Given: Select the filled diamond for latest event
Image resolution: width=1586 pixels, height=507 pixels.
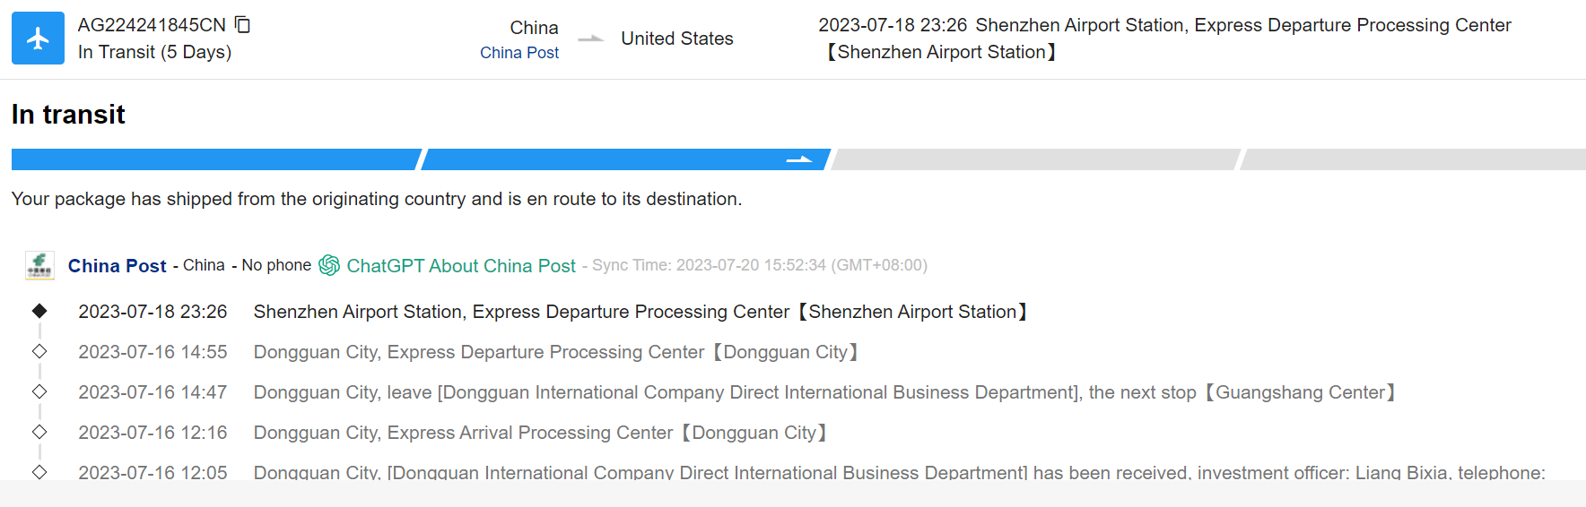Looking at the screenshot, I should coord(39,311).
